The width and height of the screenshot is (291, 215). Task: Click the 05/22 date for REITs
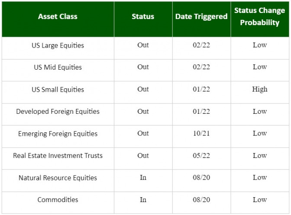(x=201, y=155)
